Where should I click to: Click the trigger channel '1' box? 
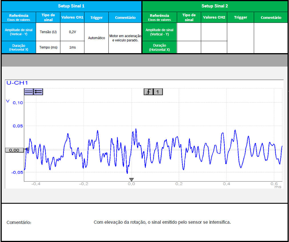click(158, 92)
